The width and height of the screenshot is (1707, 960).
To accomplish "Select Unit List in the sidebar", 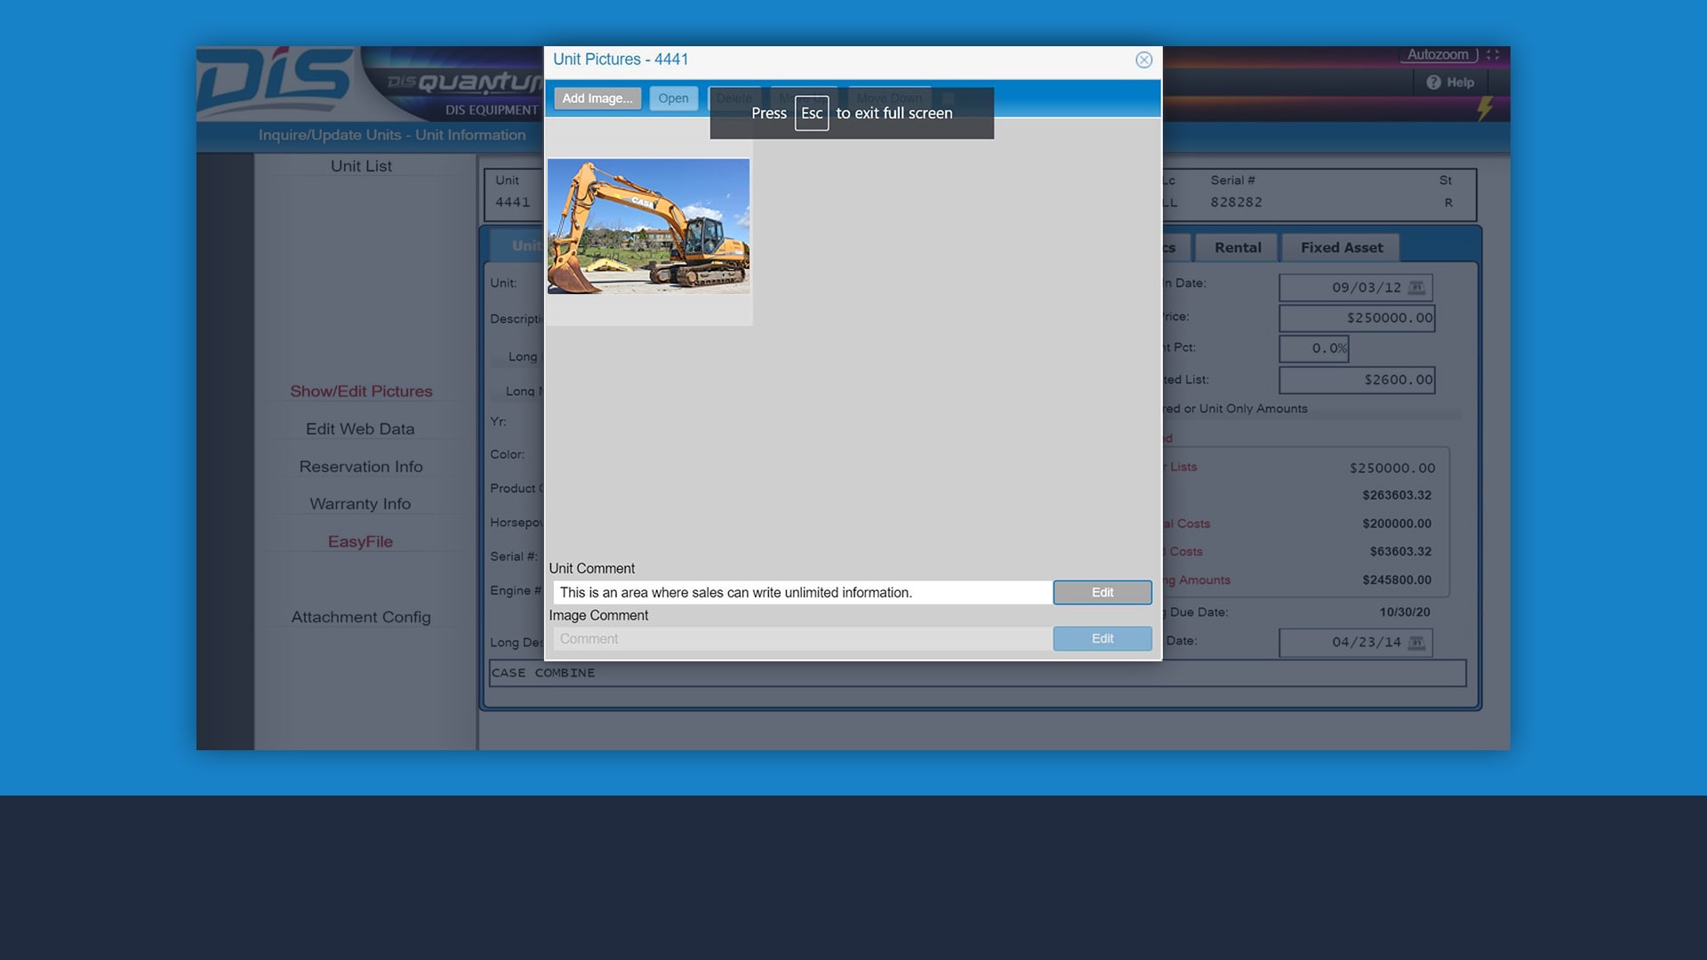I will [x=361, y=166].
